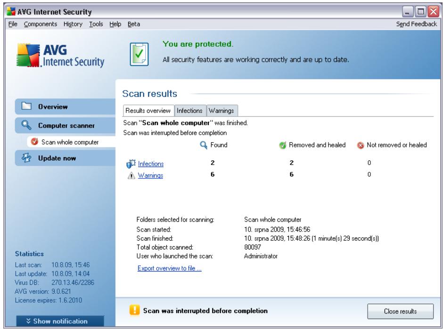443x329 pixels.
Task: Click the Last scan 10.8.09, 15:46 text
Action: click(x=52, y=265)
